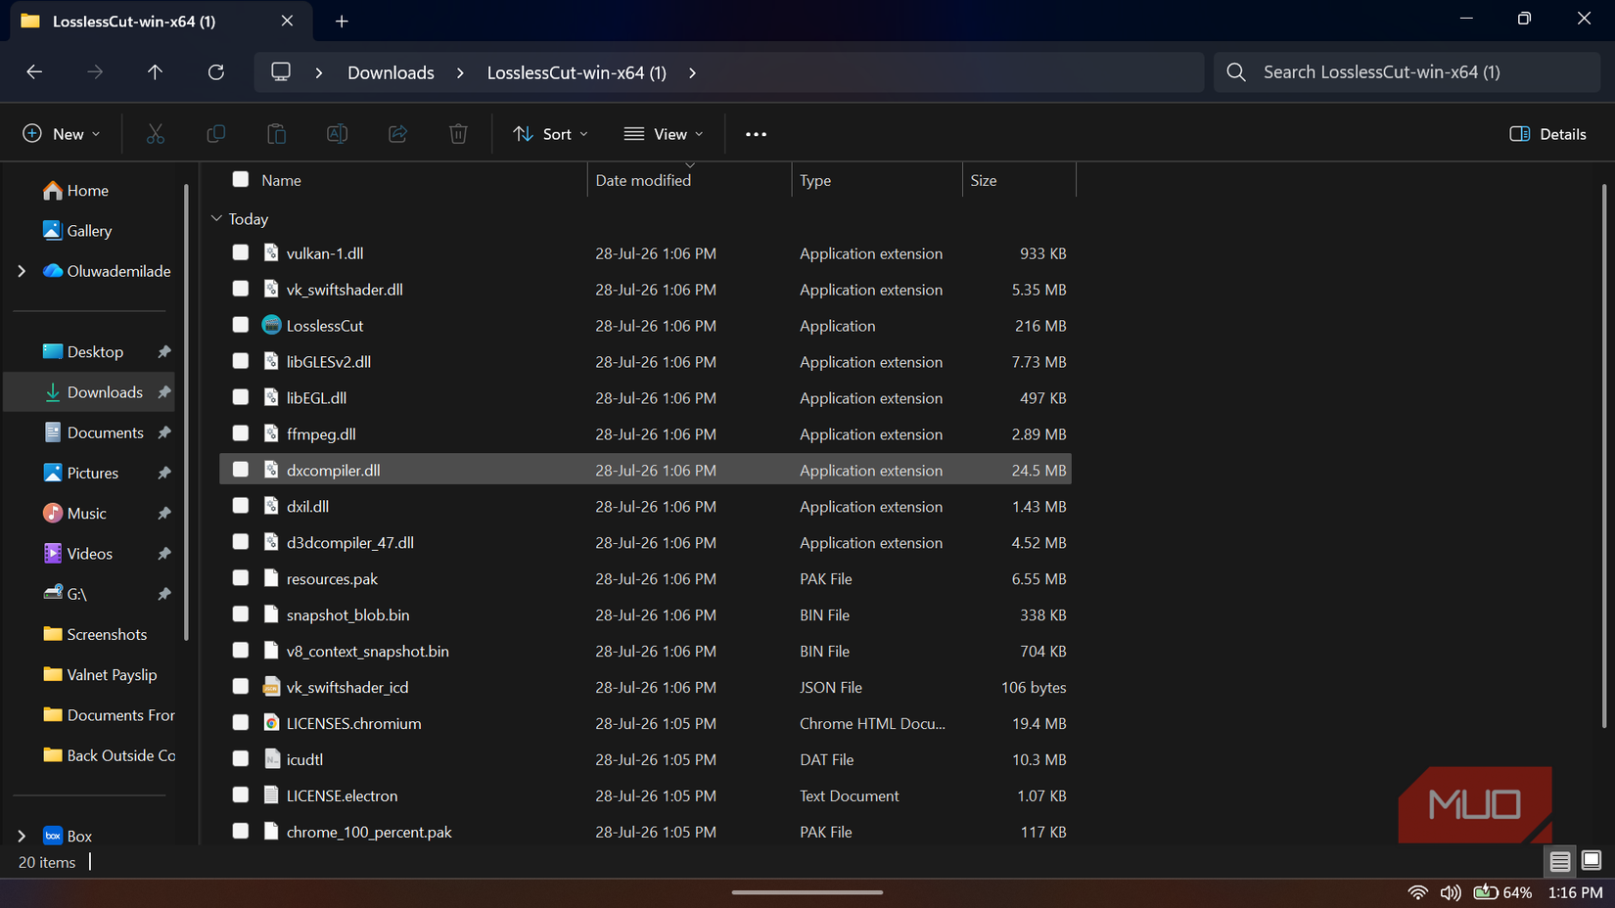This screenshot has height=908, width=1615.
Task: Check the box for LosslessCut application
Action: (x=241, y=325)
